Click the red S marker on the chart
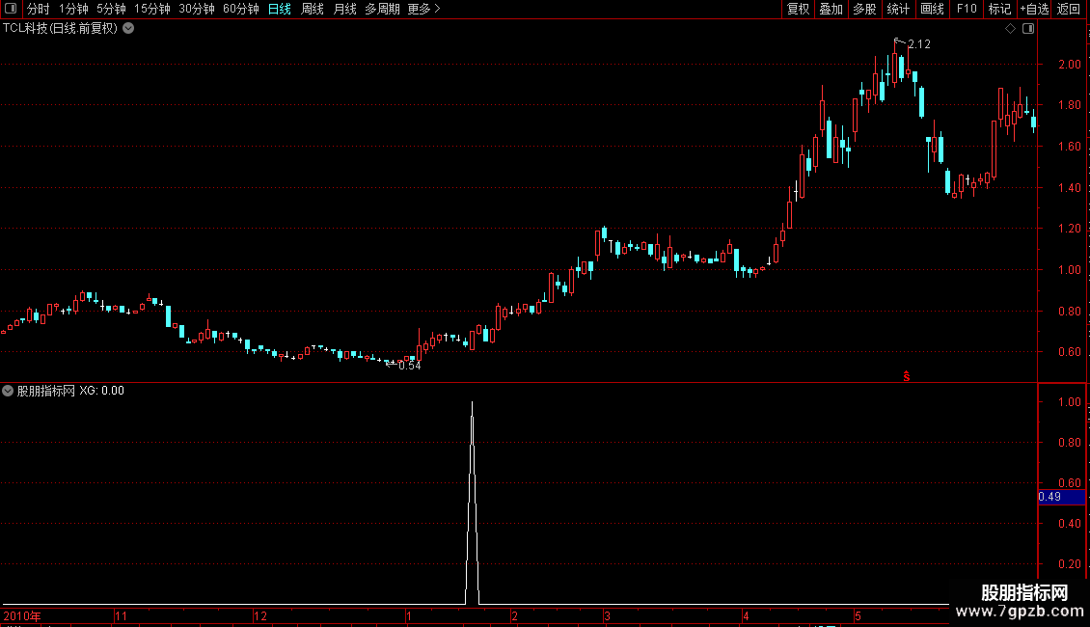 (907, 376)
